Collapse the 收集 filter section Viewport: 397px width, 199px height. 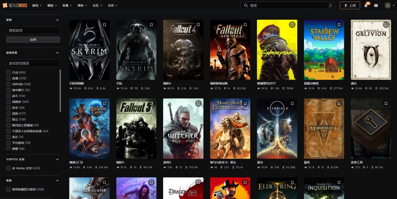click(57, 180)
